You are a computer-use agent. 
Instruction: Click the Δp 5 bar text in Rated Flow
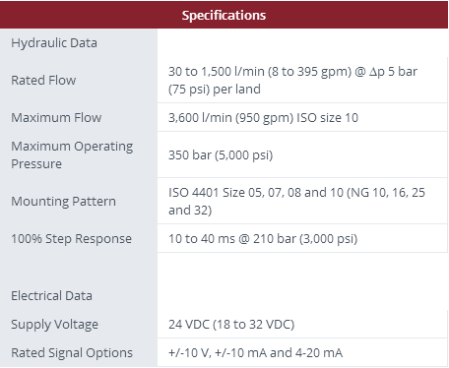(x=393, y=72)
